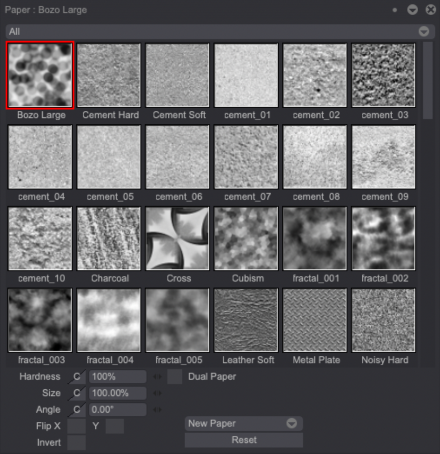Enable the Dual Paper checkbox
This screenshot has width=440, height=454.
point(175,377)
